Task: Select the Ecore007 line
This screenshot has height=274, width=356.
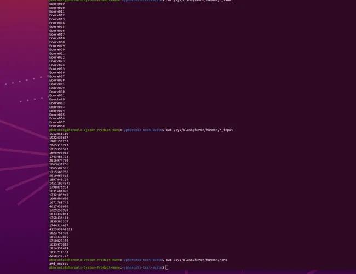Action: pyautogui.click(x=57, y=122)
